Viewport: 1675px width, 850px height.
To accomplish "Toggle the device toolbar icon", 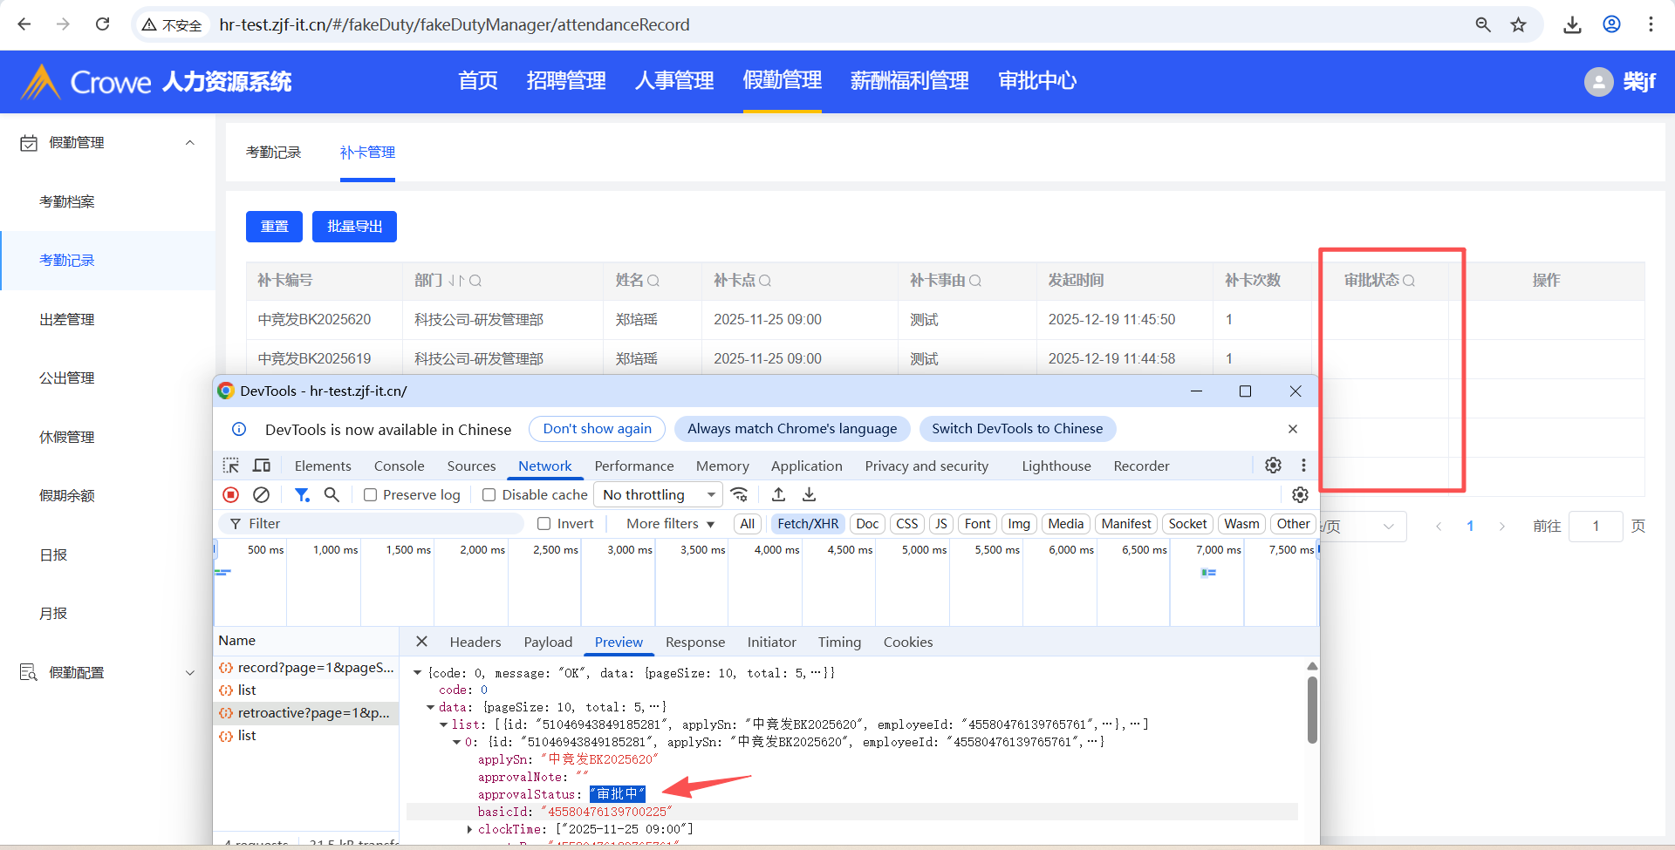I will [262, 466].
